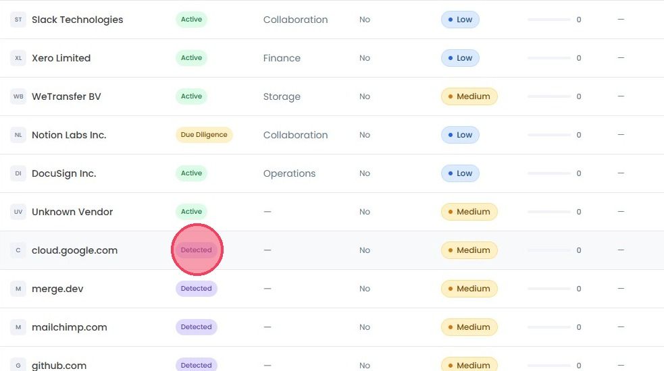Click the XL avatar icon for Xero Limited

tap(18, 58)
